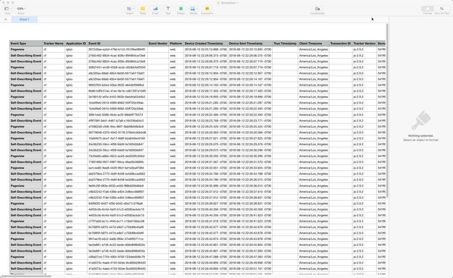Add a Chart from the toolbar
Image resolution: width=453 pixels, height=278 pixels.
click(x=155, y=9)
